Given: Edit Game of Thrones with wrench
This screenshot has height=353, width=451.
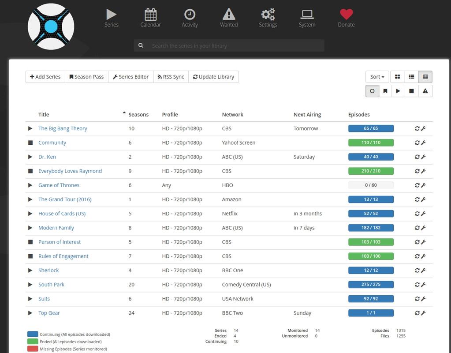Looking at the screenshot, I should tap(423, 185).
